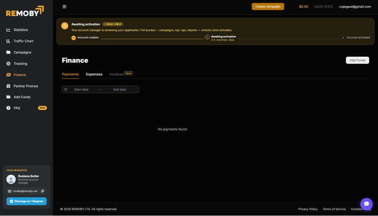Switch to the Expenses tab
Viewport: 378px width, 216px height.
(94, 74)
